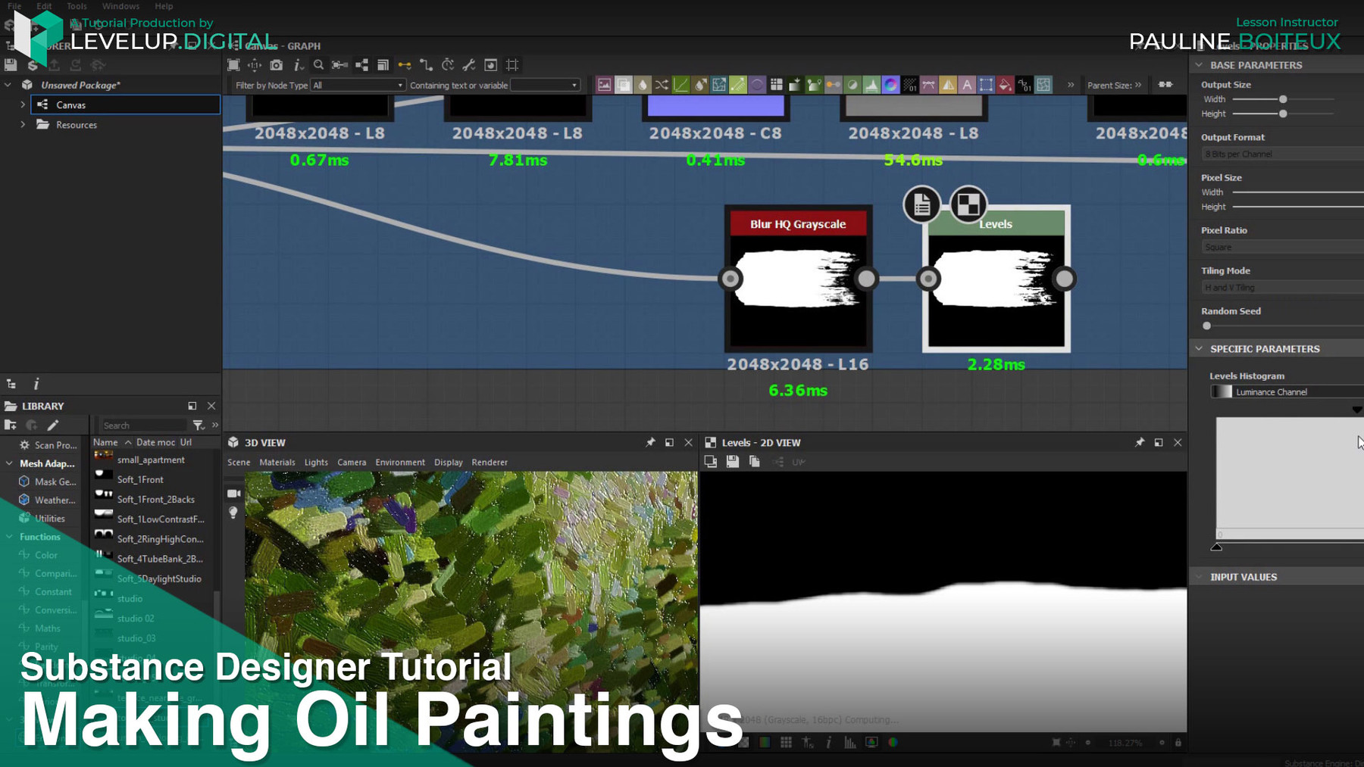Expand the Resources item in the Explorer
Viewport: 1364px width, 767px height.
pyautogui.click(x=23, y=124)
